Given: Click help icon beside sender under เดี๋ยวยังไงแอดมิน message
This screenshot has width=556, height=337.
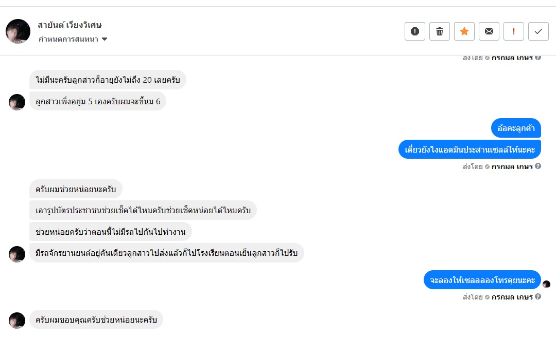Looking at the screenshot, I should 538,166.
